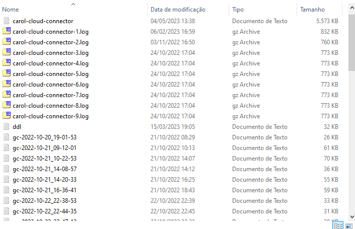This screenshot has height=229, width=355.
Task: Sort files by Tipo column header
Action: pos(238,10)
